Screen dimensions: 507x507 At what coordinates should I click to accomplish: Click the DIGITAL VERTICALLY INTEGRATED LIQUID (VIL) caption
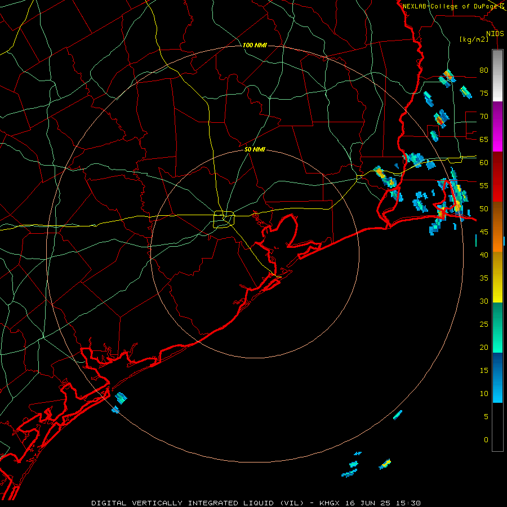198,503
